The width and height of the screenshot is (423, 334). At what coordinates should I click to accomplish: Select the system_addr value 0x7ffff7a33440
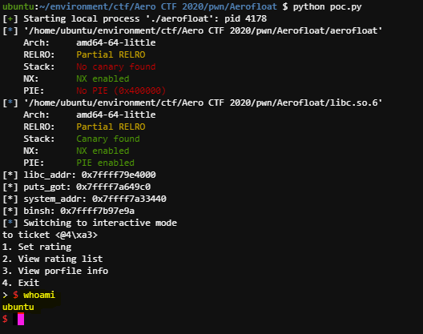[x=129, y=199]
